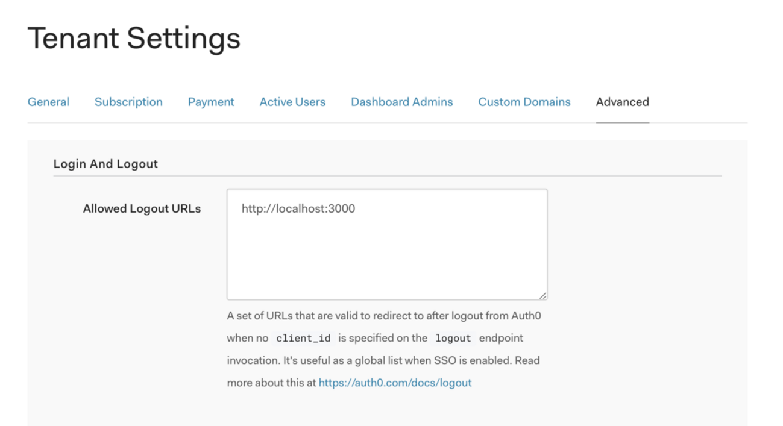Click the word "endpoint" in the description
The image size is (783, 426).
point(501,338)
